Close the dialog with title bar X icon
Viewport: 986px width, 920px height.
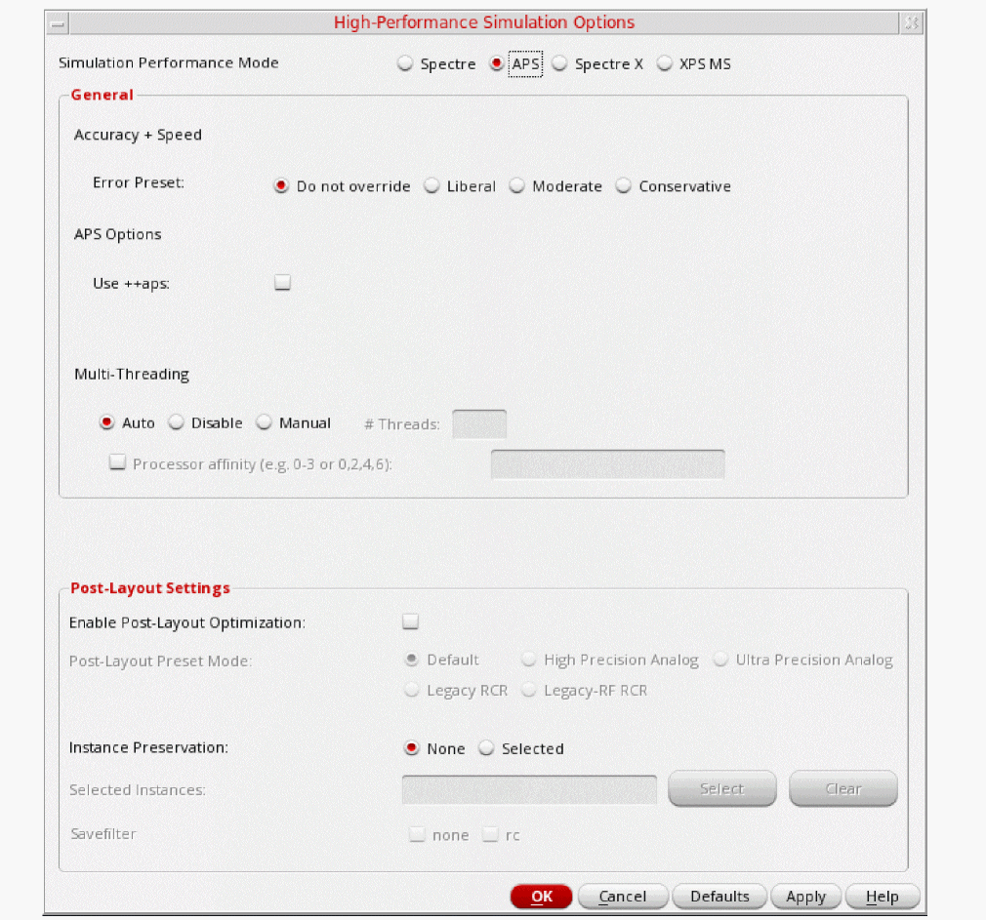coord(911,23)
